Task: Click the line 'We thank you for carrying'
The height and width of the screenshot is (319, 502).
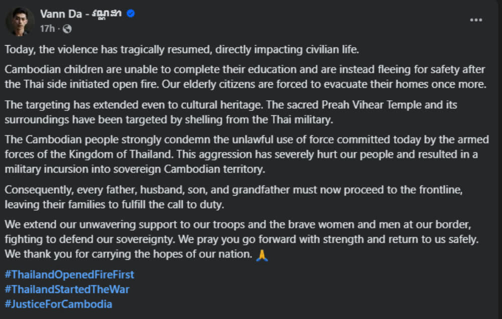Action: (x=128, y=254)
